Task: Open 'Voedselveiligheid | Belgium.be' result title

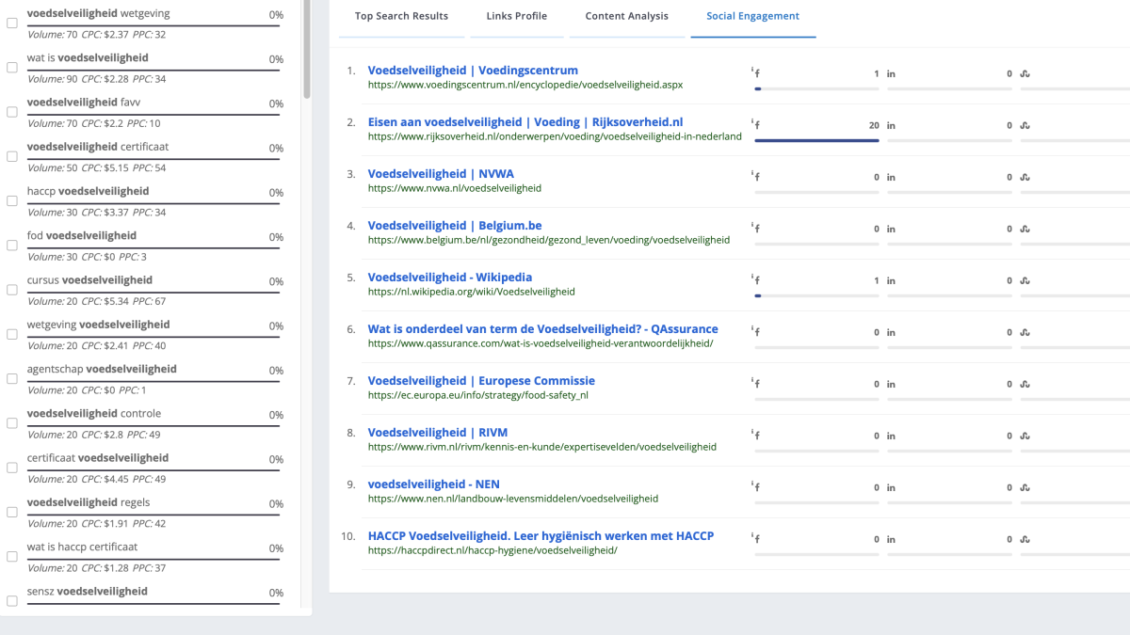Action: point(454,226)
